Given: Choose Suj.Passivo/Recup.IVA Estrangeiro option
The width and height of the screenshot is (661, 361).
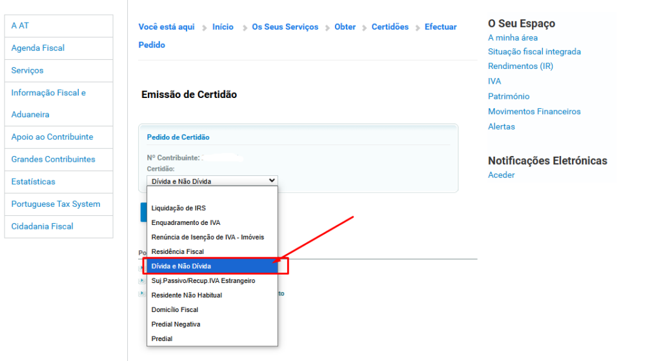Looking at the screenshot, I should tap(203, 280).
